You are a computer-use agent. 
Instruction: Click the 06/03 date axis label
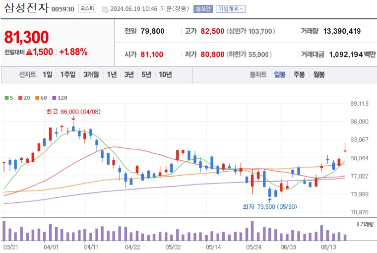(x=288, y=247)
